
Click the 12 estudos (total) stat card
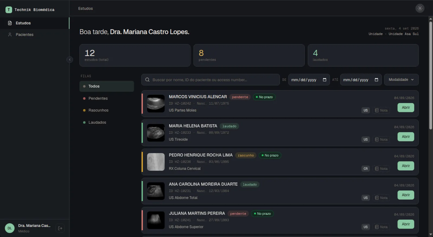coord(135,55)
